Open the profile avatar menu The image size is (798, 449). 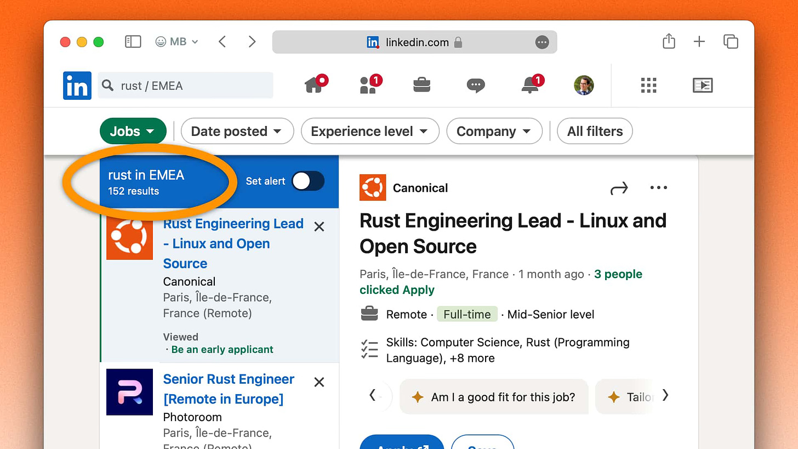coord(584,85)
